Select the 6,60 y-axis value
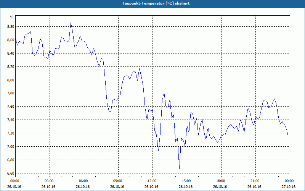 (x=11, y=173)
